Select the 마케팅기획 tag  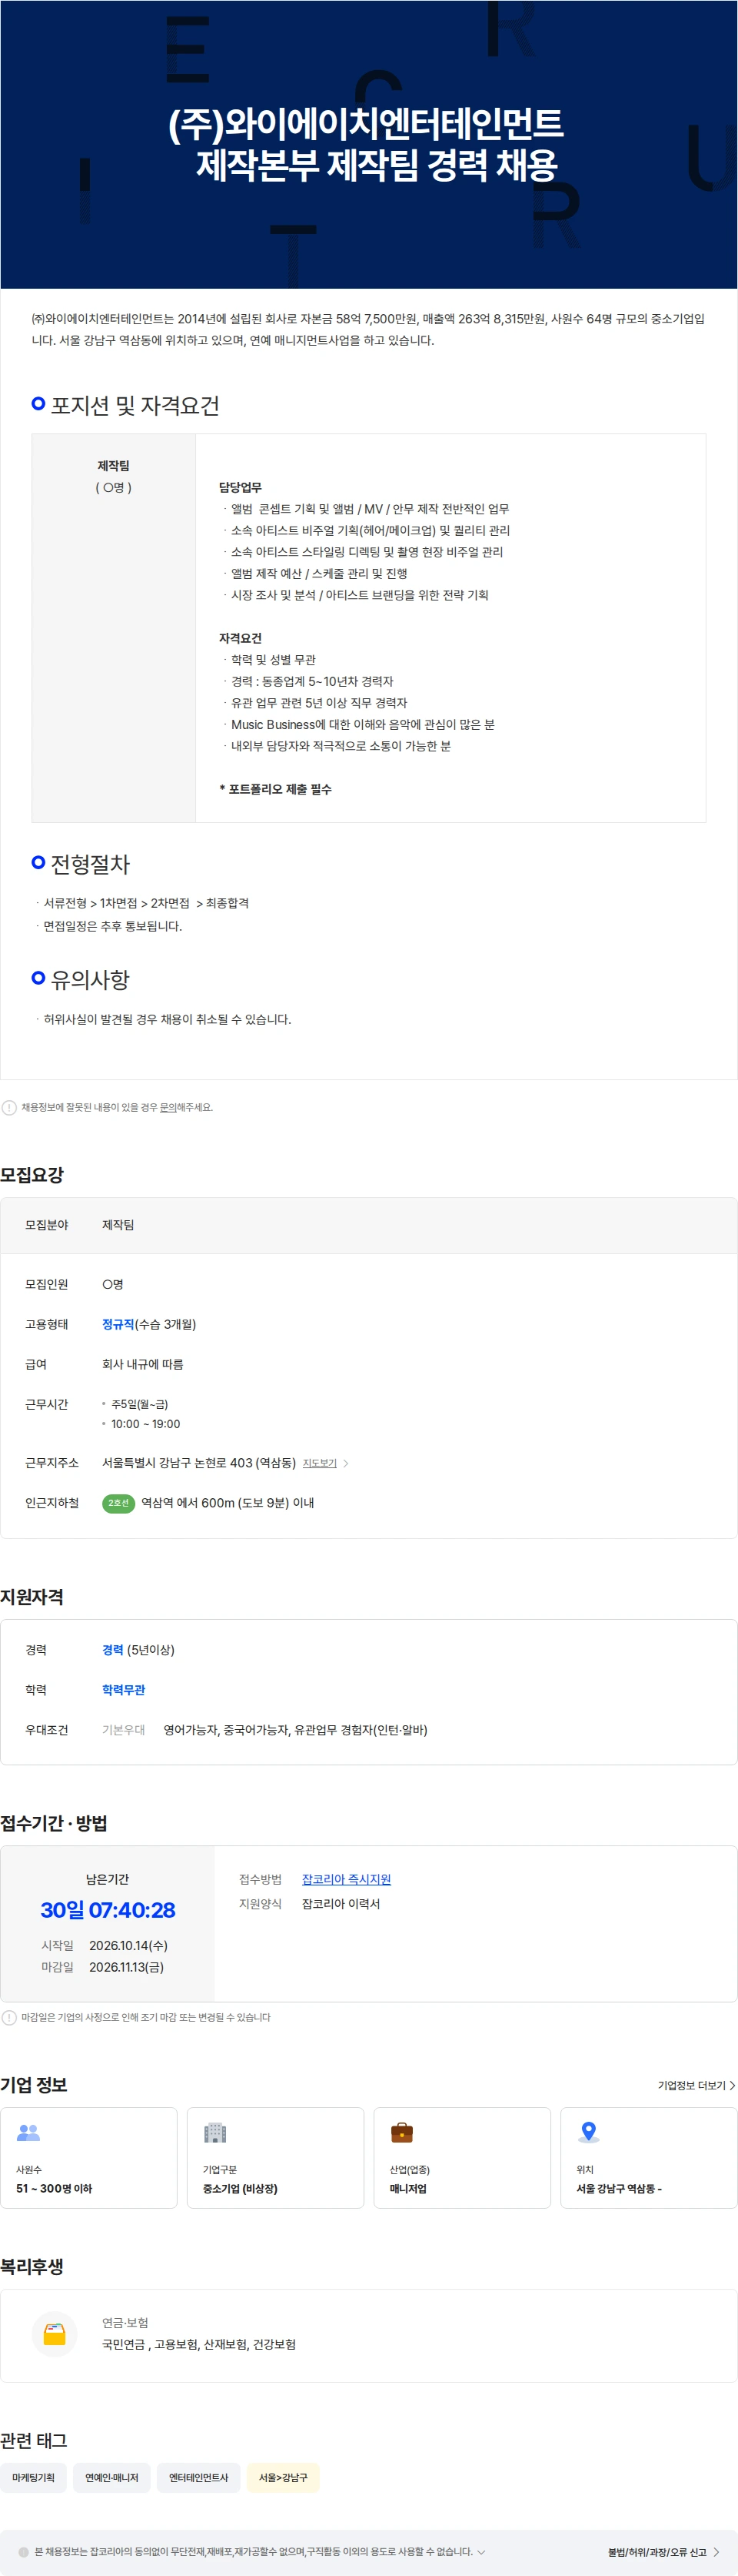(34, 2477)
